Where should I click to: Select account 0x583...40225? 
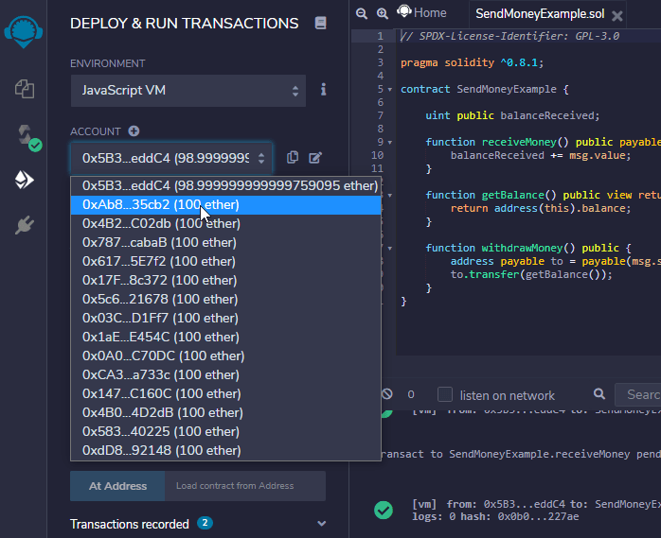click(x=226, y=432)
